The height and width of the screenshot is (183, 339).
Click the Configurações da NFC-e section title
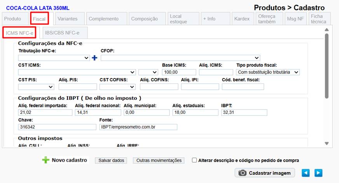(x=50, y=43)
